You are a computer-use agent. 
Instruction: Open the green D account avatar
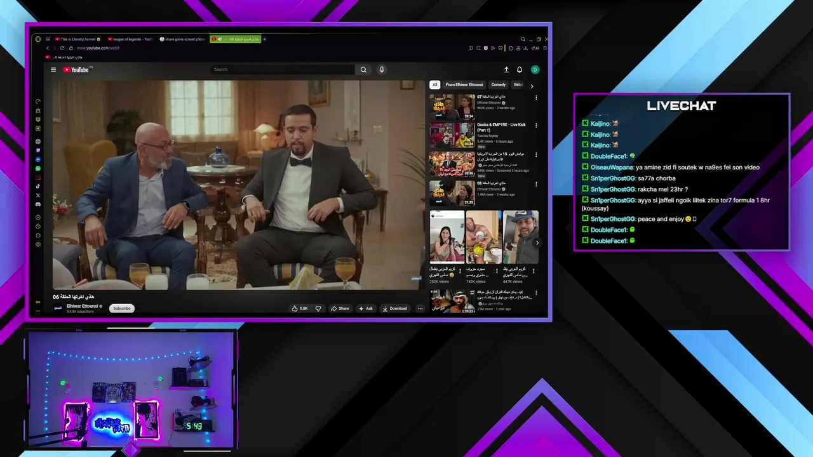pos(535,70)
